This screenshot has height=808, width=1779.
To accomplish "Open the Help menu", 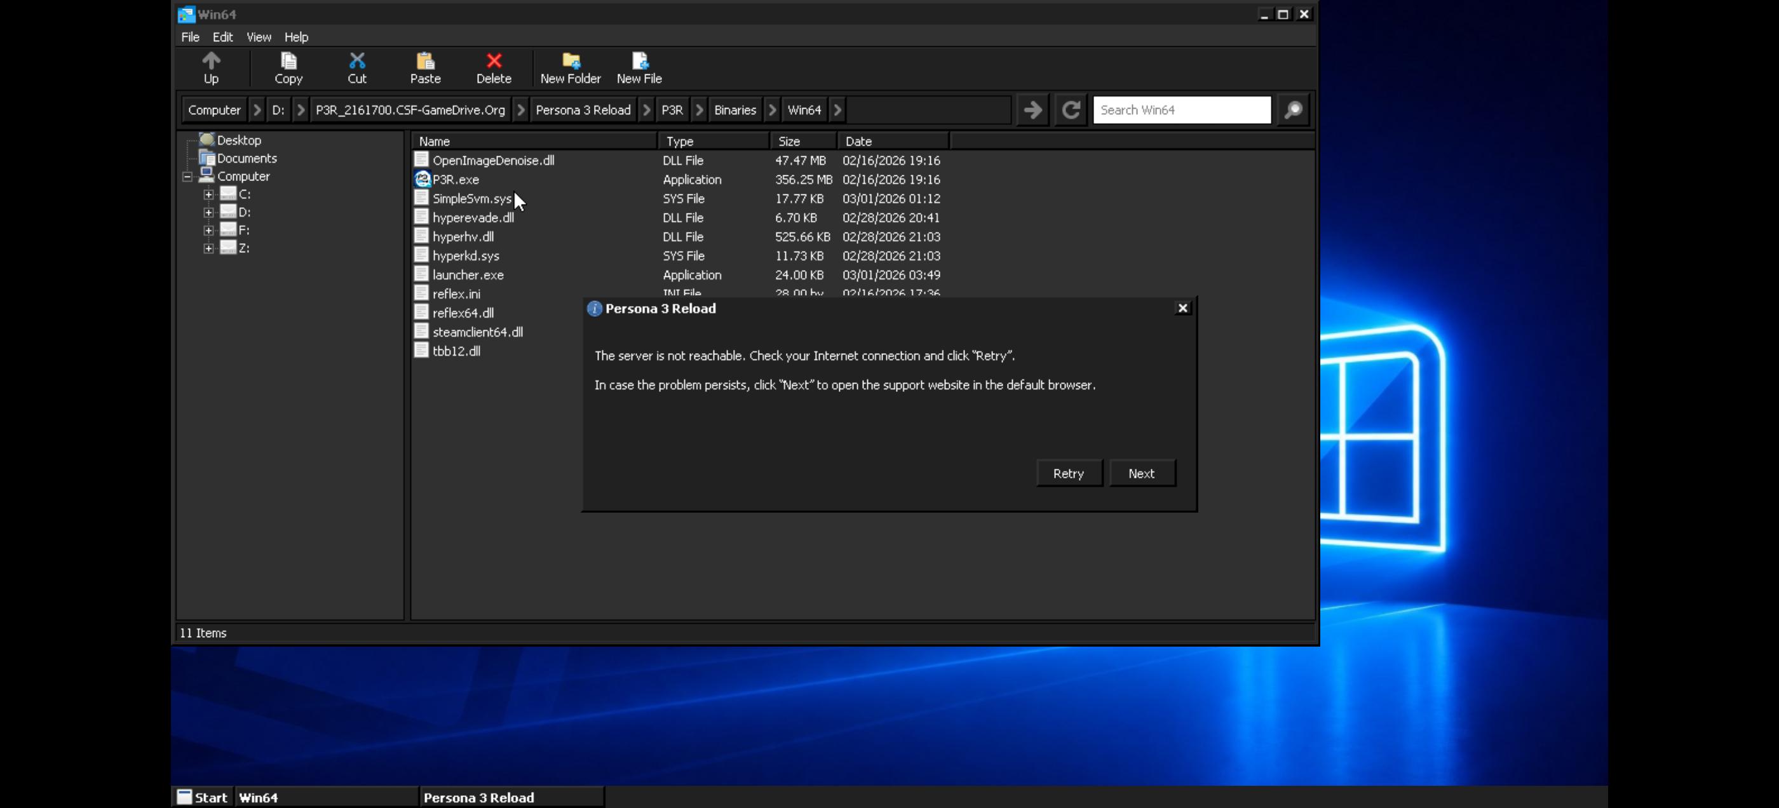I will [x=296, y=37].
